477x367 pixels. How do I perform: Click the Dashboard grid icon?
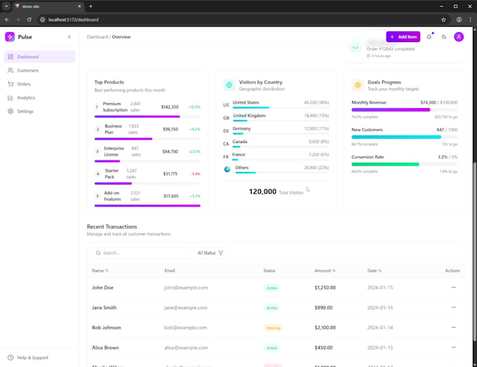[x=11, y=57]
